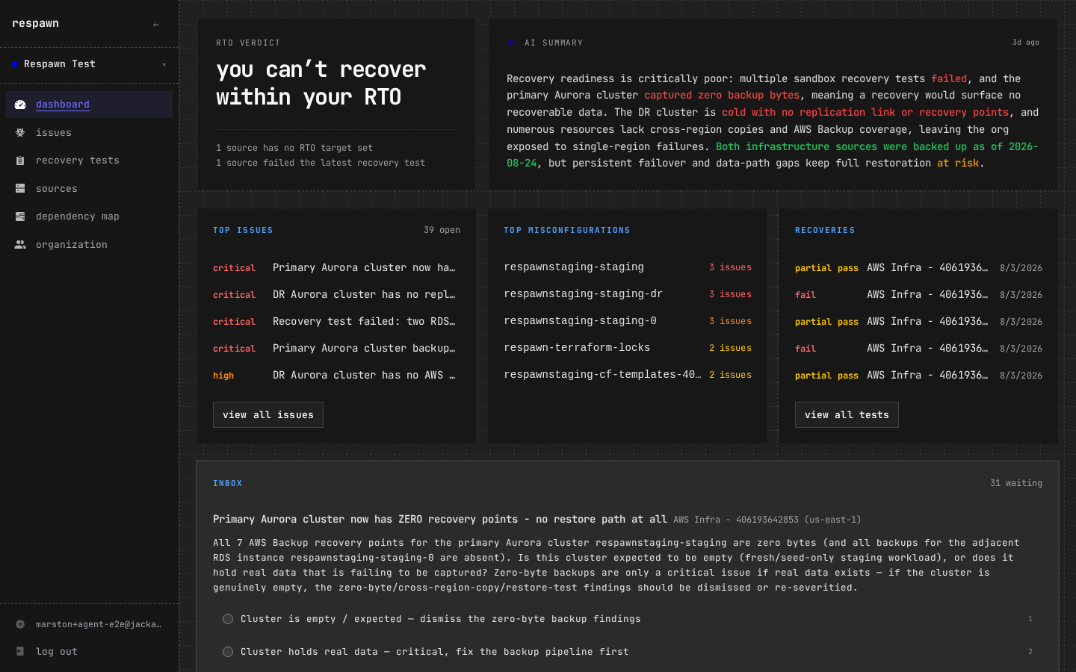The image size is (1076, 672).
Task: Click '1 source has no RTO target set'
Action: tap(294, 148)
